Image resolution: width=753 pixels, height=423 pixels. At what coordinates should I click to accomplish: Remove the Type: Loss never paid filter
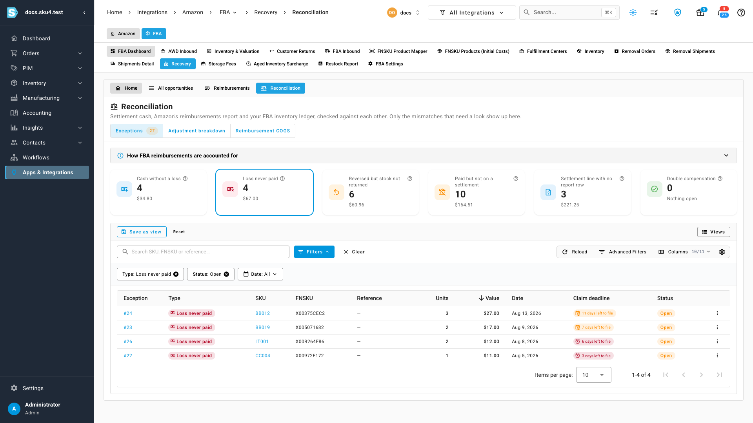click(176, 274)
